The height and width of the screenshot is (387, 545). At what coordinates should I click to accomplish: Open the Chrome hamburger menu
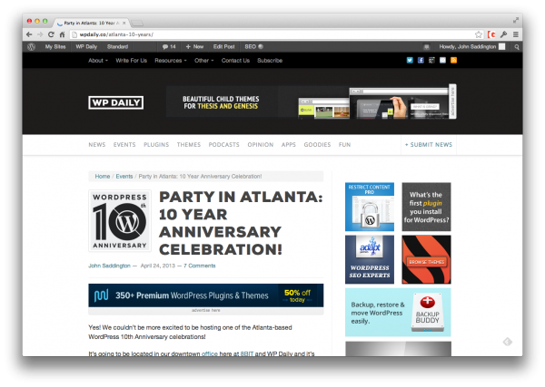[x=515, y=34]
